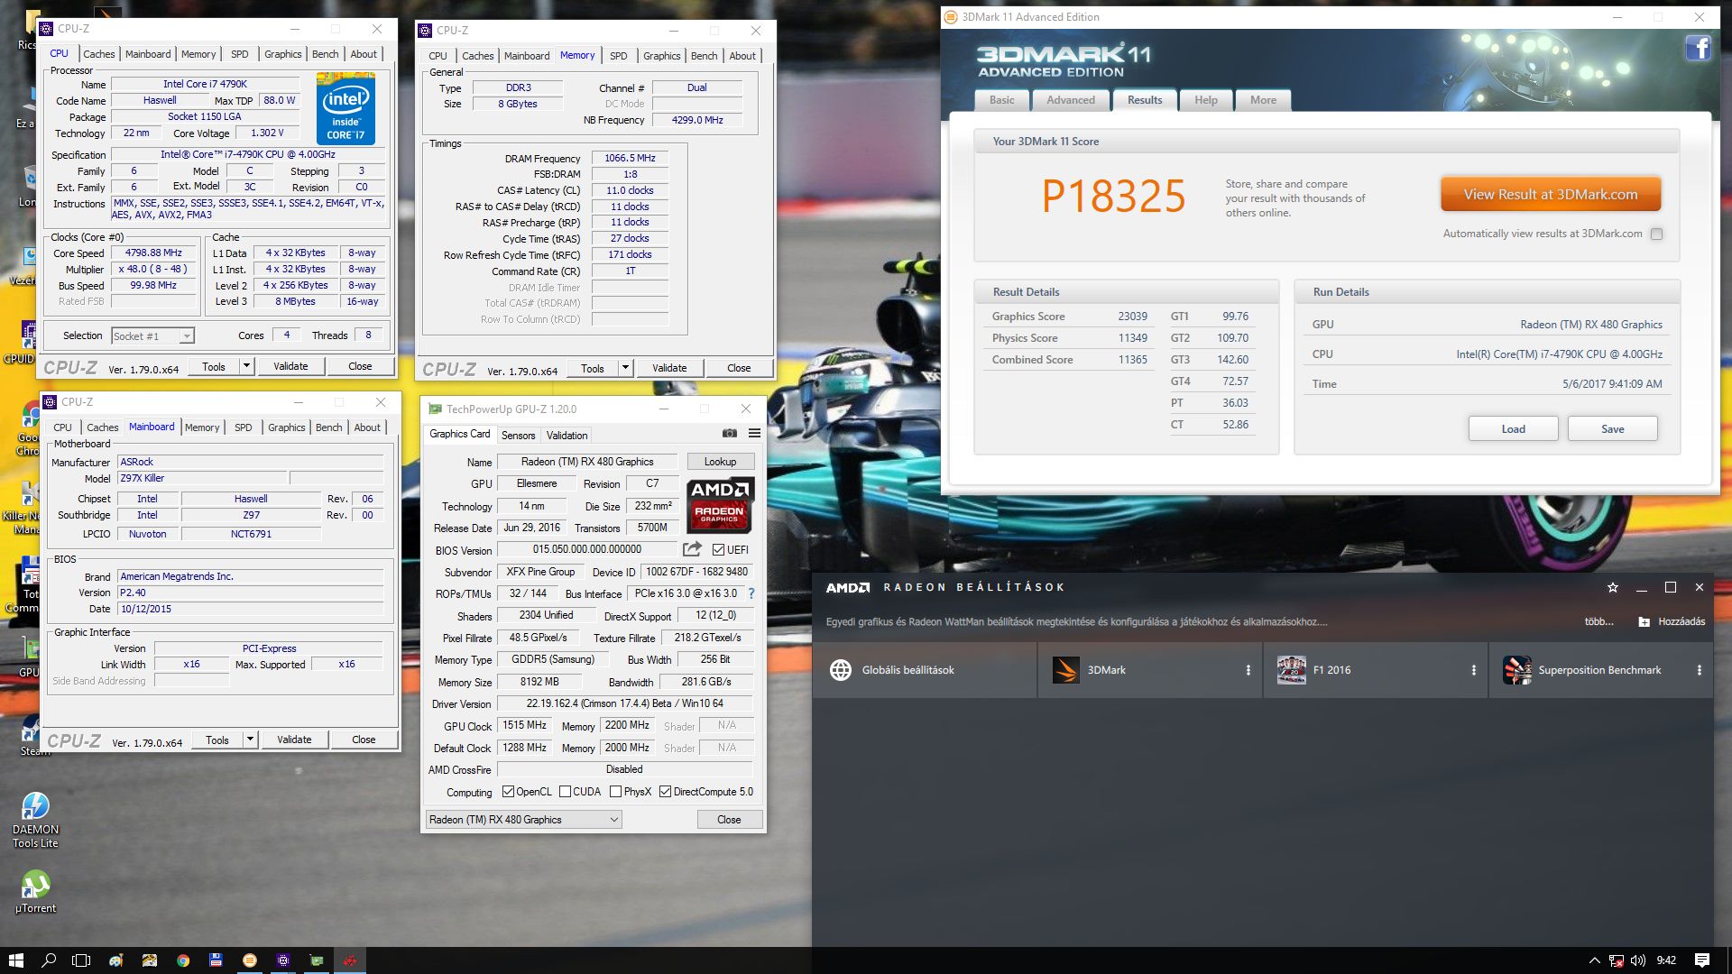Enable automatically view results at 3DMark.com

[1656, 234]
